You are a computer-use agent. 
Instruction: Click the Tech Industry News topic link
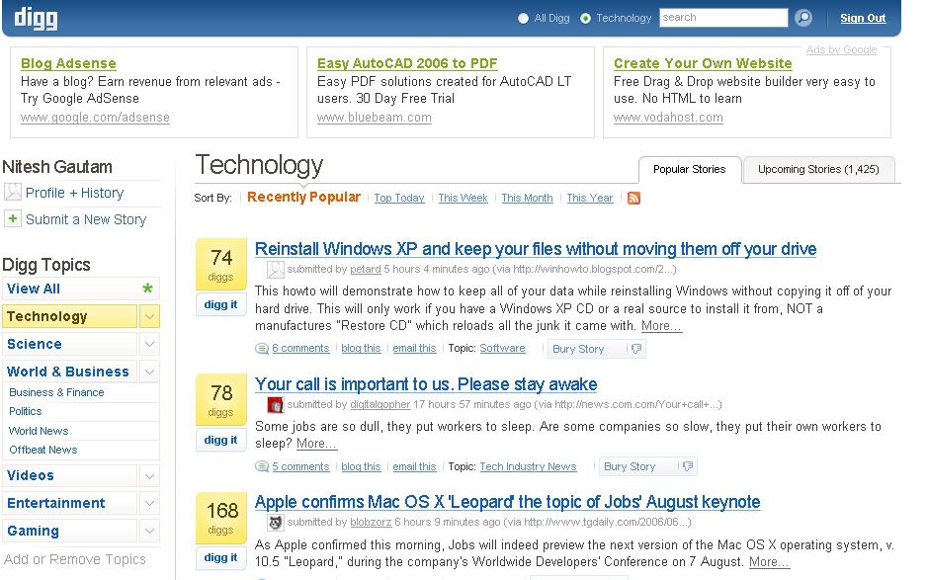pos(528,466)
